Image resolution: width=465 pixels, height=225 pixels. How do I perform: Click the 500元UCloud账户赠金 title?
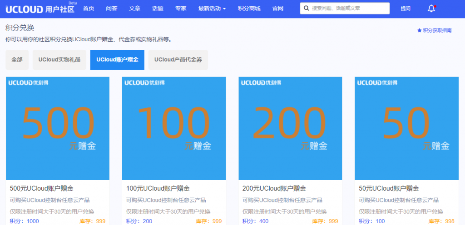41,188
